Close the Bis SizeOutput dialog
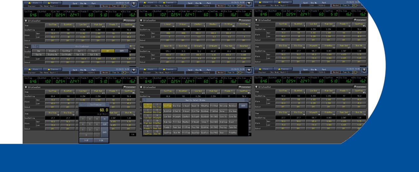Viewport: 419px width, 172px height. click(127, 46)
